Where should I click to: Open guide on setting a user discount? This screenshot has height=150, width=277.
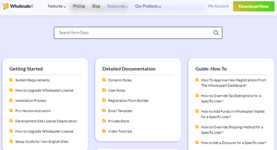[234, 143]
